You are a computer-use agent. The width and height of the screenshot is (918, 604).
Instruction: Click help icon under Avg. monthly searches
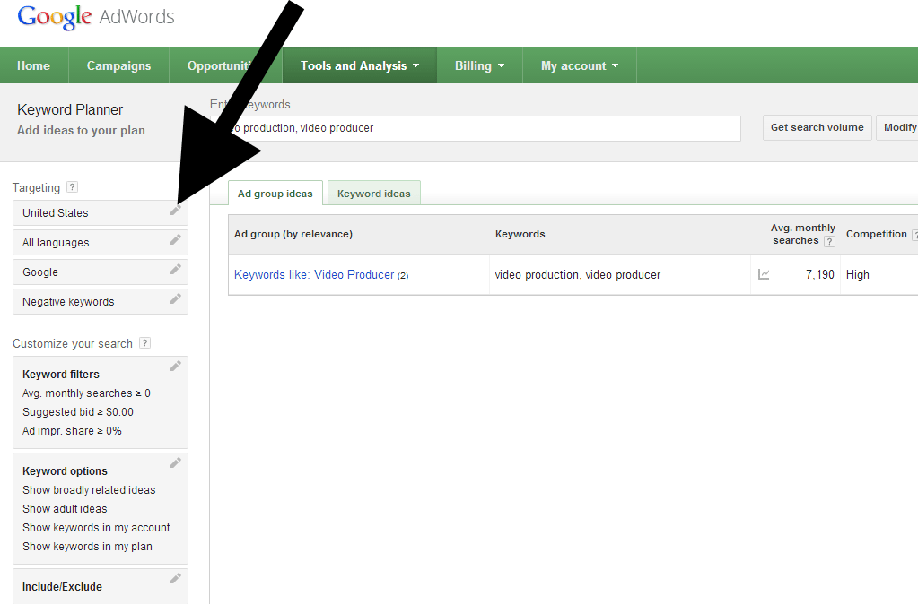point(829,241)
